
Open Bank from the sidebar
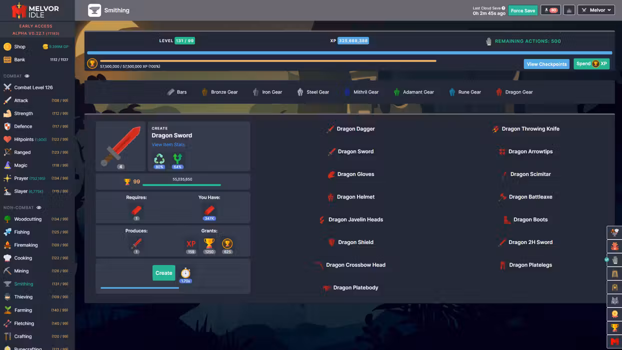tap(19, 59)
